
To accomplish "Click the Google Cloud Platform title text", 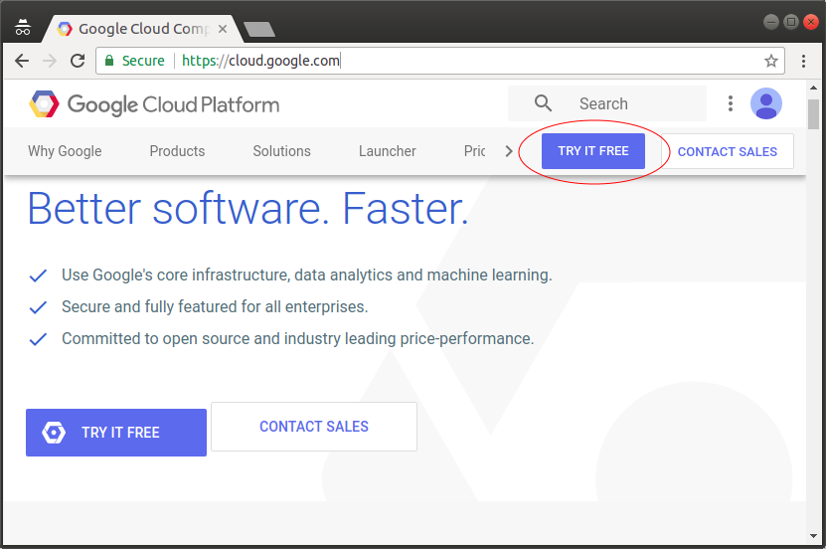I will pos(173,104).
